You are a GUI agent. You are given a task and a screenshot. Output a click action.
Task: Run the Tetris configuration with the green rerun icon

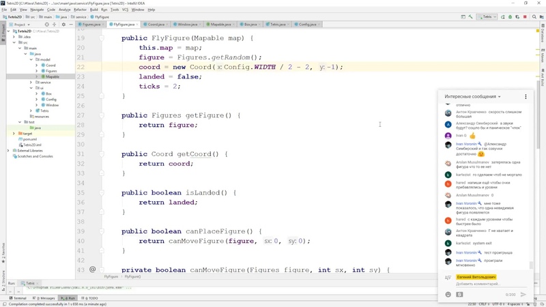point(503,16)
